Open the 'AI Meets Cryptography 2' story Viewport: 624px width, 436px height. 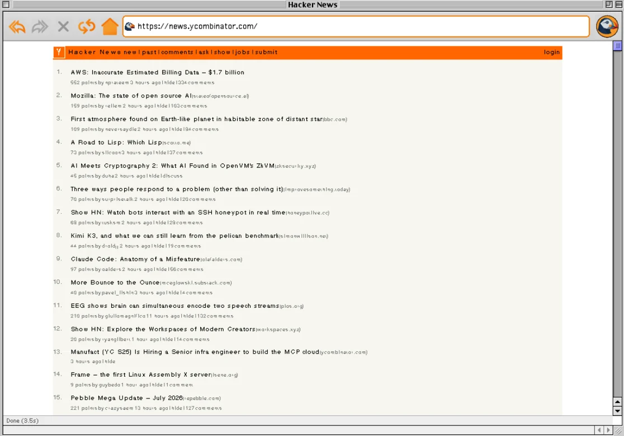[173, 166]
